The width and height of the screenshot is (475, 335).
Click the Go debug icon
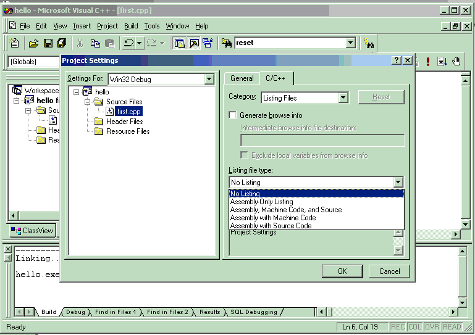[x=442, y=62]
